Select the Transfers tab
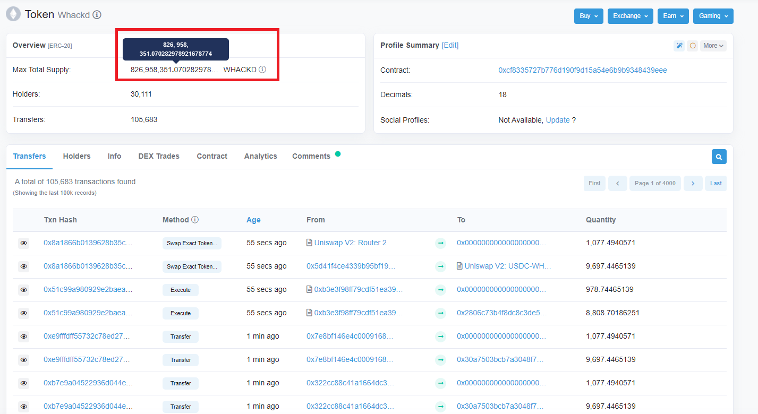Image resolution: width=758 pixels, height=414 pixels. click(x=29, y=156)
